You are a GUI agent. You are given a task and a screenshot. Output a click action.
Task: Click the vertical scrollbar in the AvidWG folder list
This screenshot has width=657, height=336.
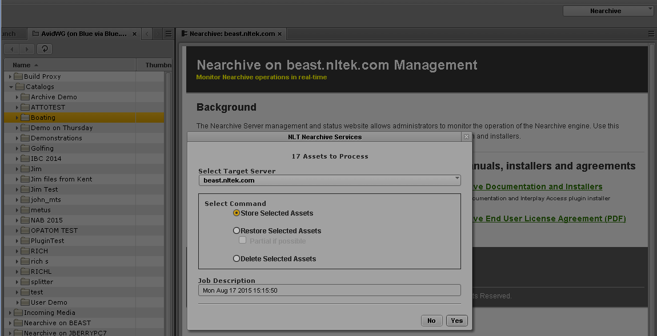click(169, 203)
